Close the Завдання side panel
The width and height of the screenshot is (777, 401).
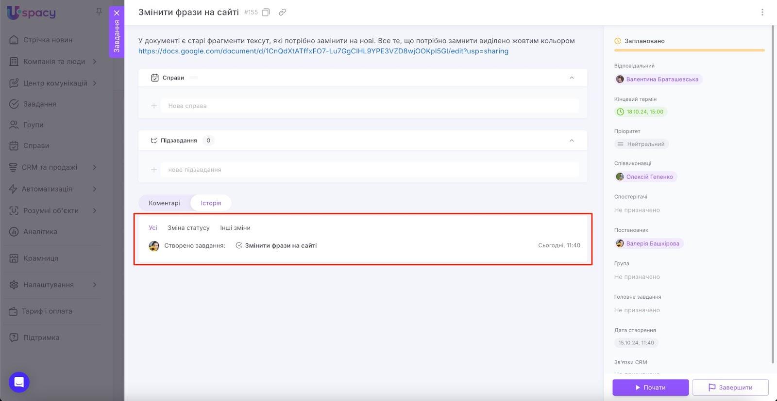[x=117, y=13]
